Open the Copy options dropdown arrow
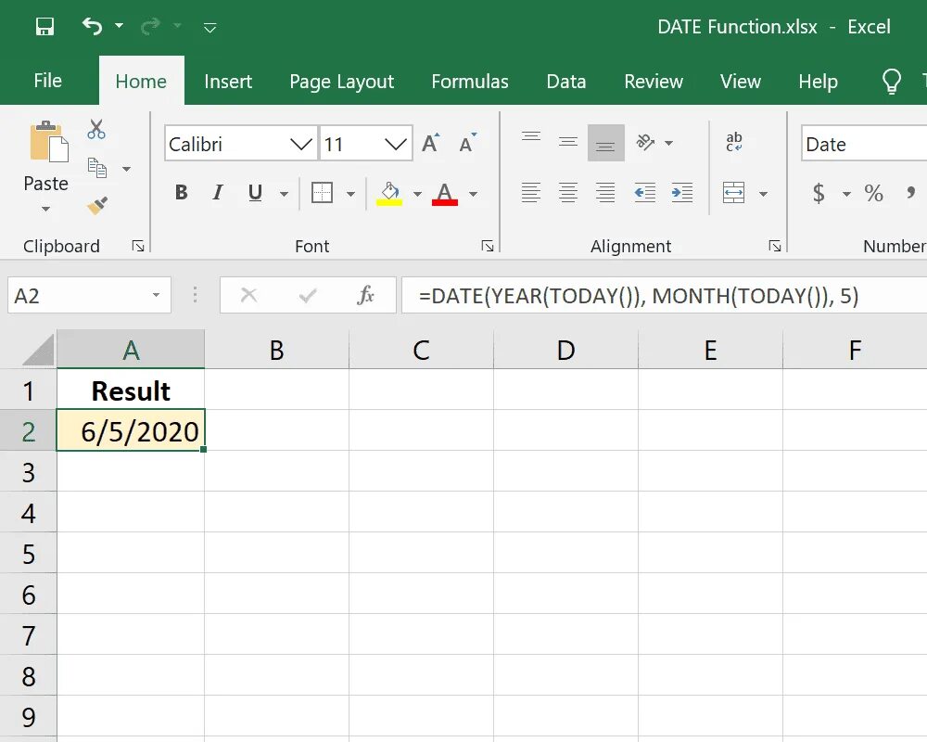 click(126, 169)
